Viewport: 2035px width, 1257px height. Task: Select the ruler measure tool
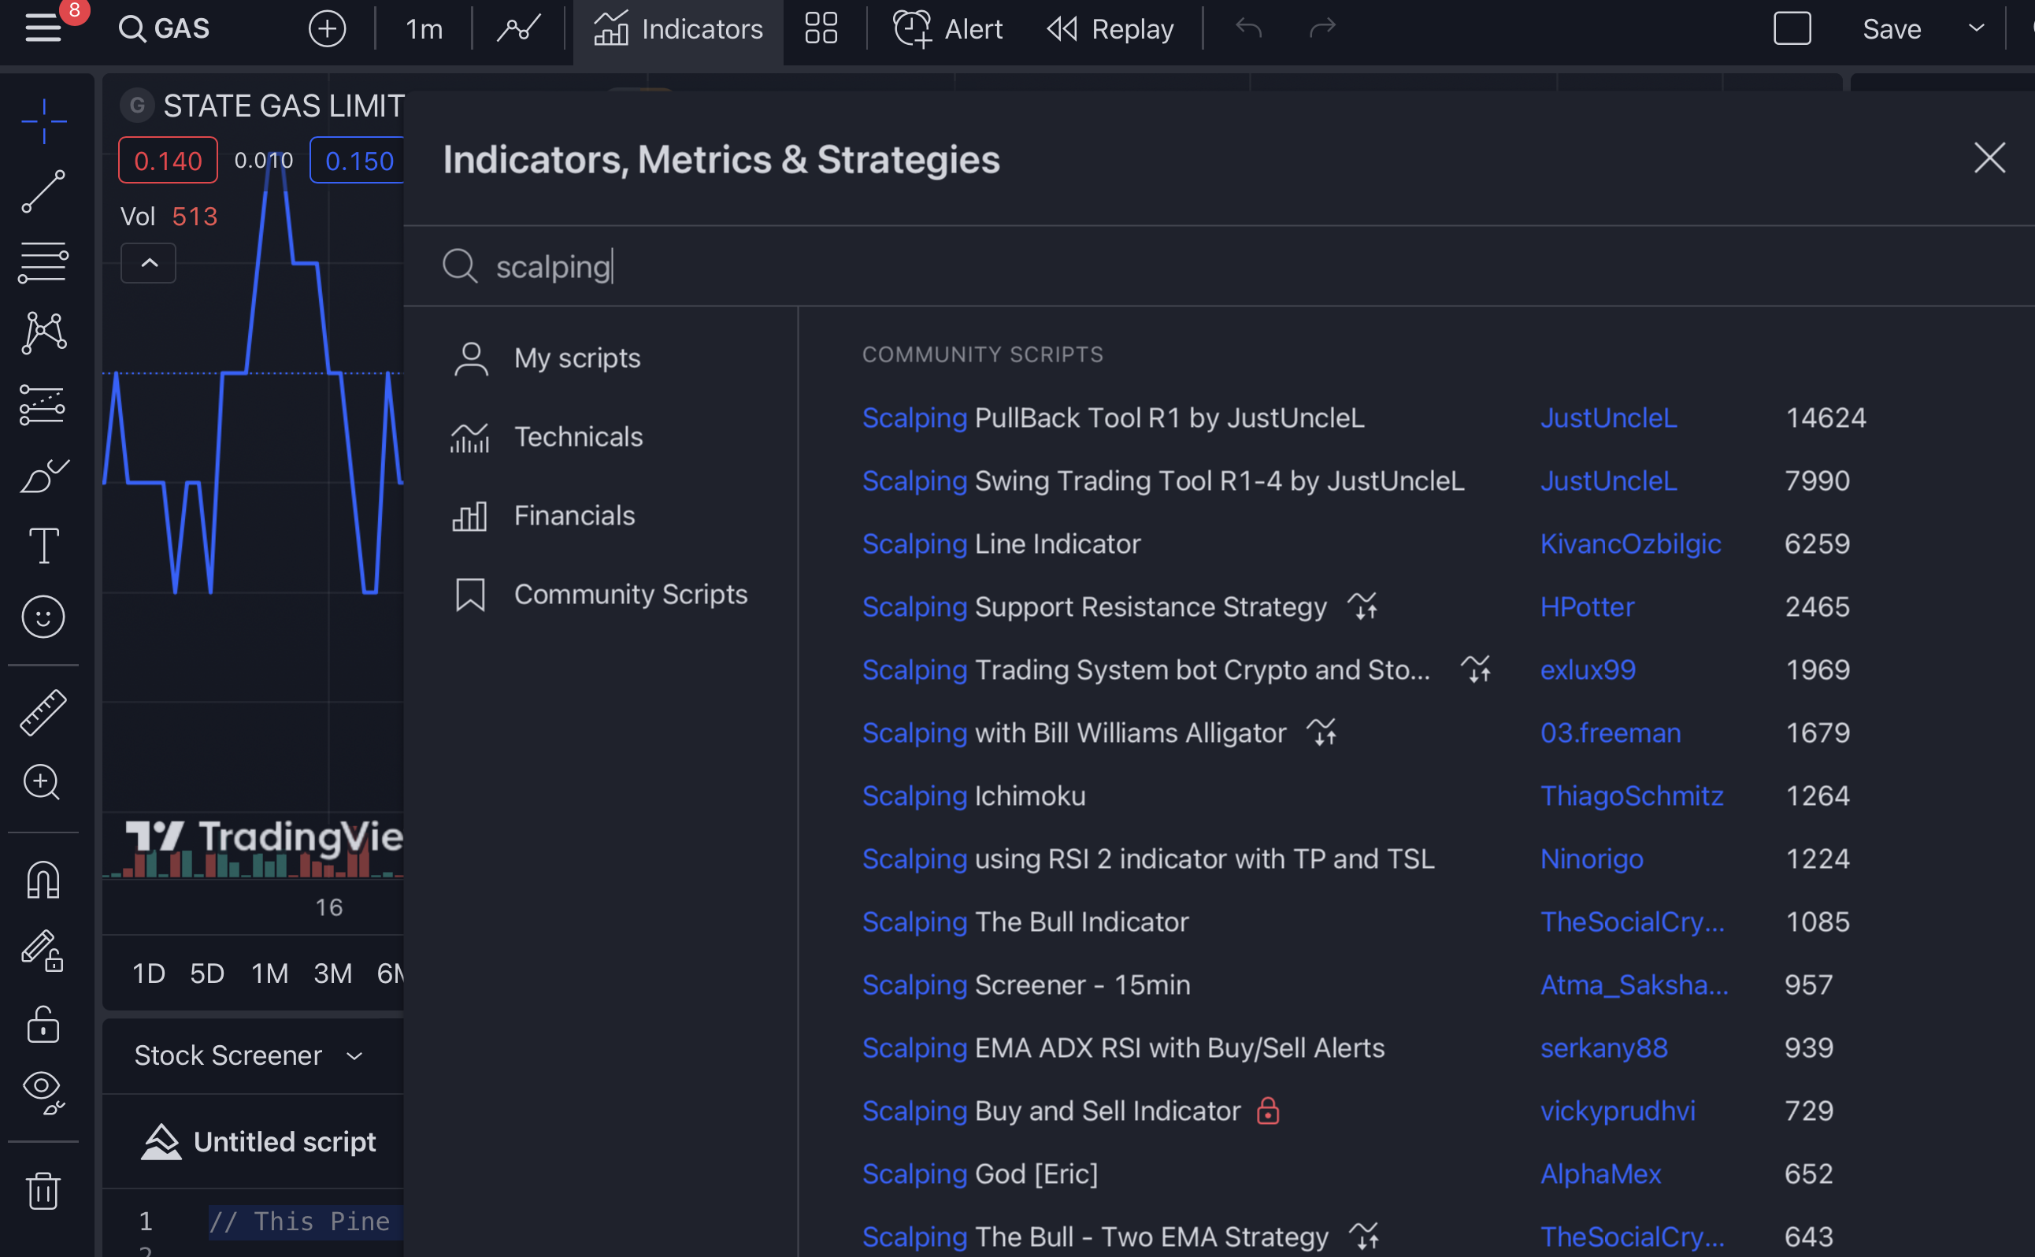(x=43, y=713)
